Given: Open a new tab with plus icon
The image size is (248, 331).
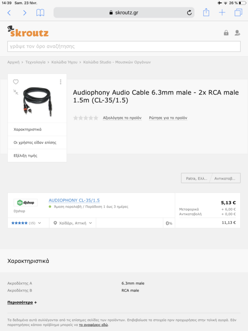Looking at the screenshot, I should [222, 13].
